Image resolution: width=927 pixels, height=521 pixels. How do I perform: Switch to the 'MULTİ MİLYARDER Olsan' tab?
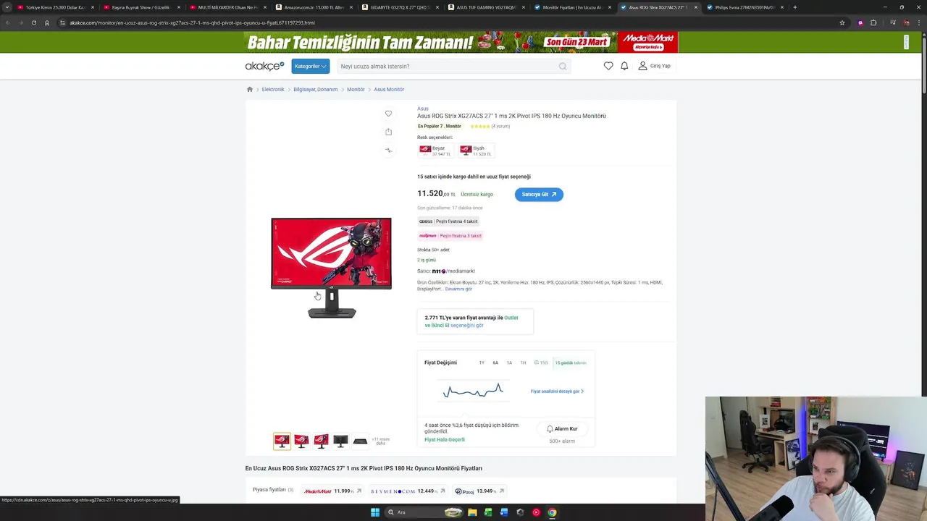228,7
